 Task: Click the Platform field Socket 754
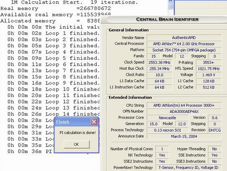point(184,50)
